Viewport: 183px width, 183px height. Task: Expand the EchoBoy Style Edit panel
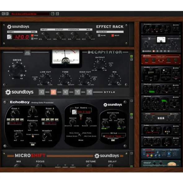(x=113, y=140)
